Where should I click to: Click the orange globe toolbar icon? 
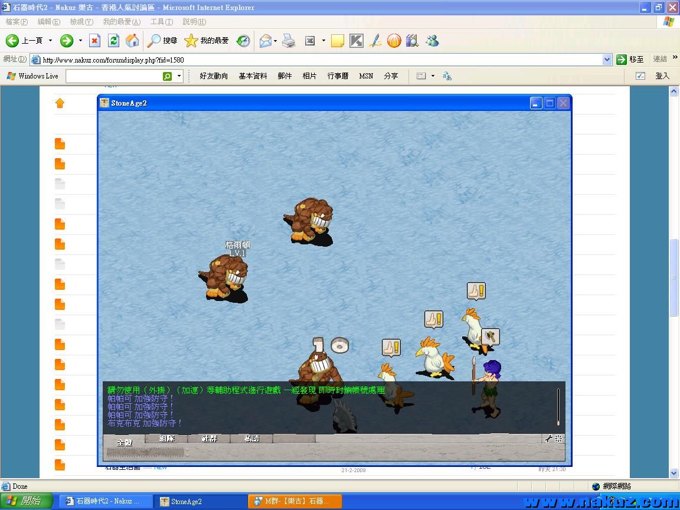pyautogui.click(x=394, y=41)
